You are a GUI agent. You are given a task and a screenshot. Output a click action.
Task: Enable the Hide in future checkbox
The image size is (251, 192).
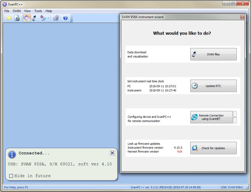(x=11, y=176)
